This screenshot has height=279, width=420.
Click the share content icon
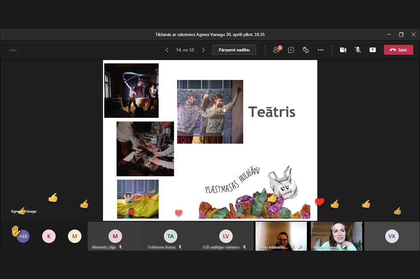(x=372, y=50)
